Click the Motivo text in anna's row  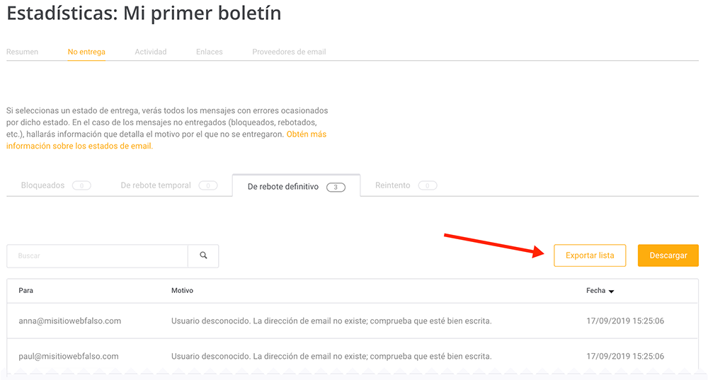(331, 321)
